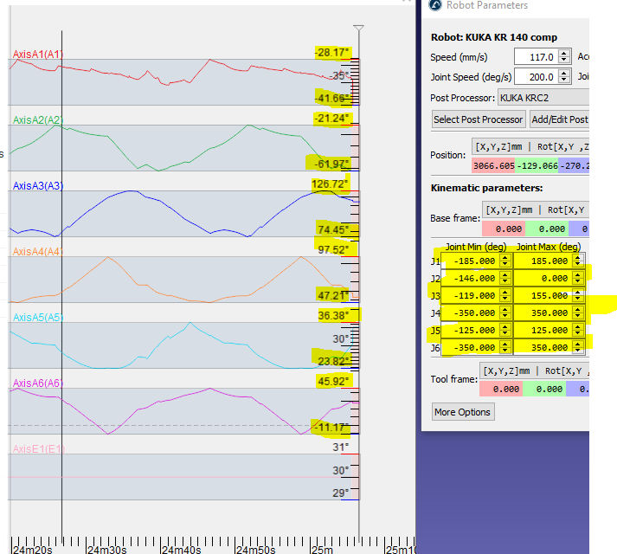The height and width of the screenshot is (554, 617).
Task: Open More Options in Robot Parameters
Action: pos(463,412)
